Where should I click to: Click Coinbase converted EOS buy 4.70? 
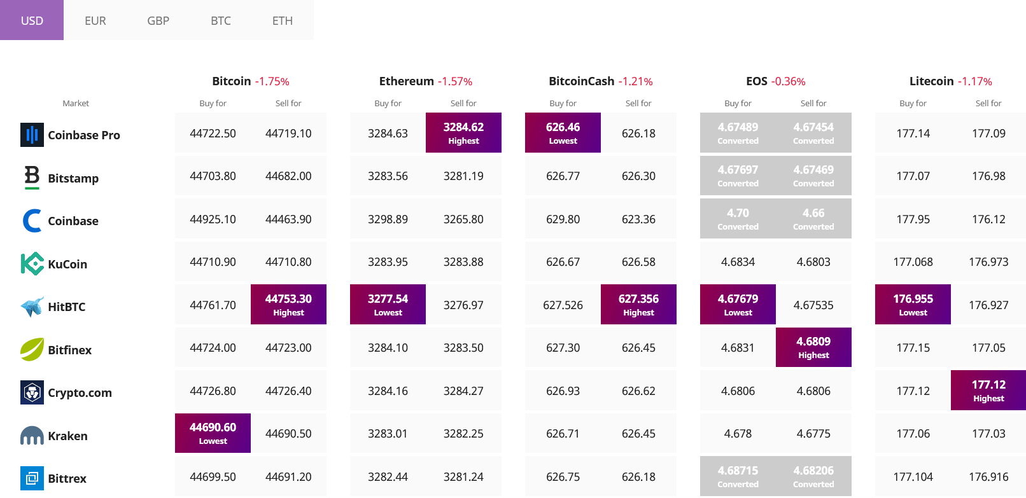tap(738, 218)
